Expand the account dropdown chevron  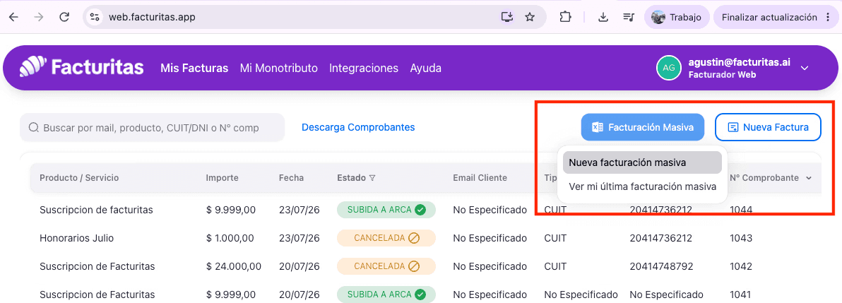click(x=805, y=69)
